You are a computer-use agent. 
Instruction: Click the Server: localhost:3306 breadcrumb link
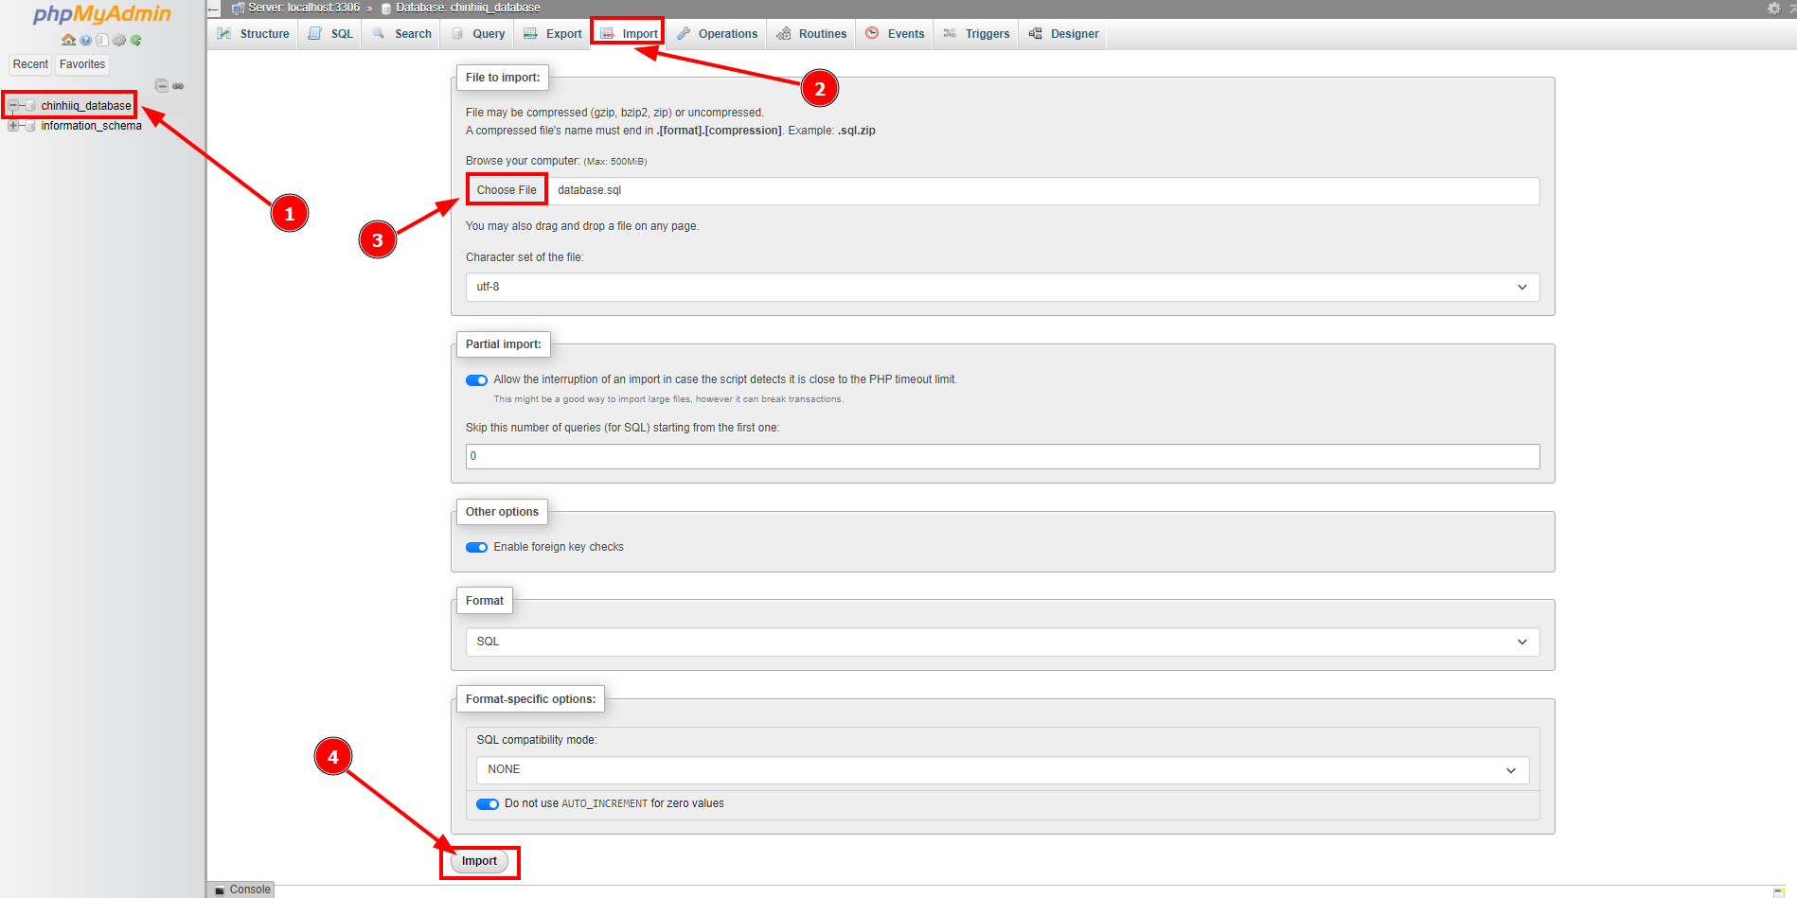click(304, 8)
